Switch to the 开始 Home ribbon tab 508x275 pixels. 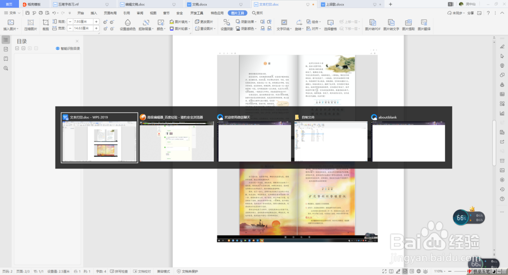click(x=81, y=13)
